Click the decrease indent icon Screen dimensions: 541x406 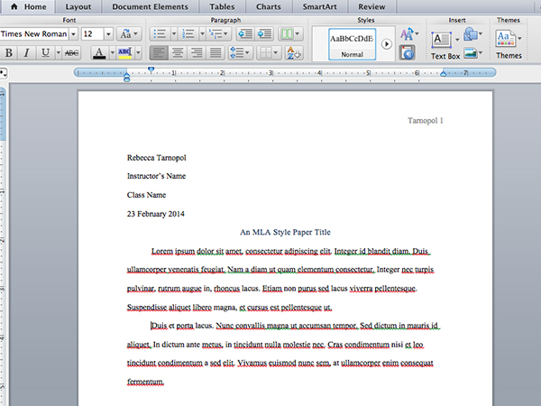tap(245, 34)
